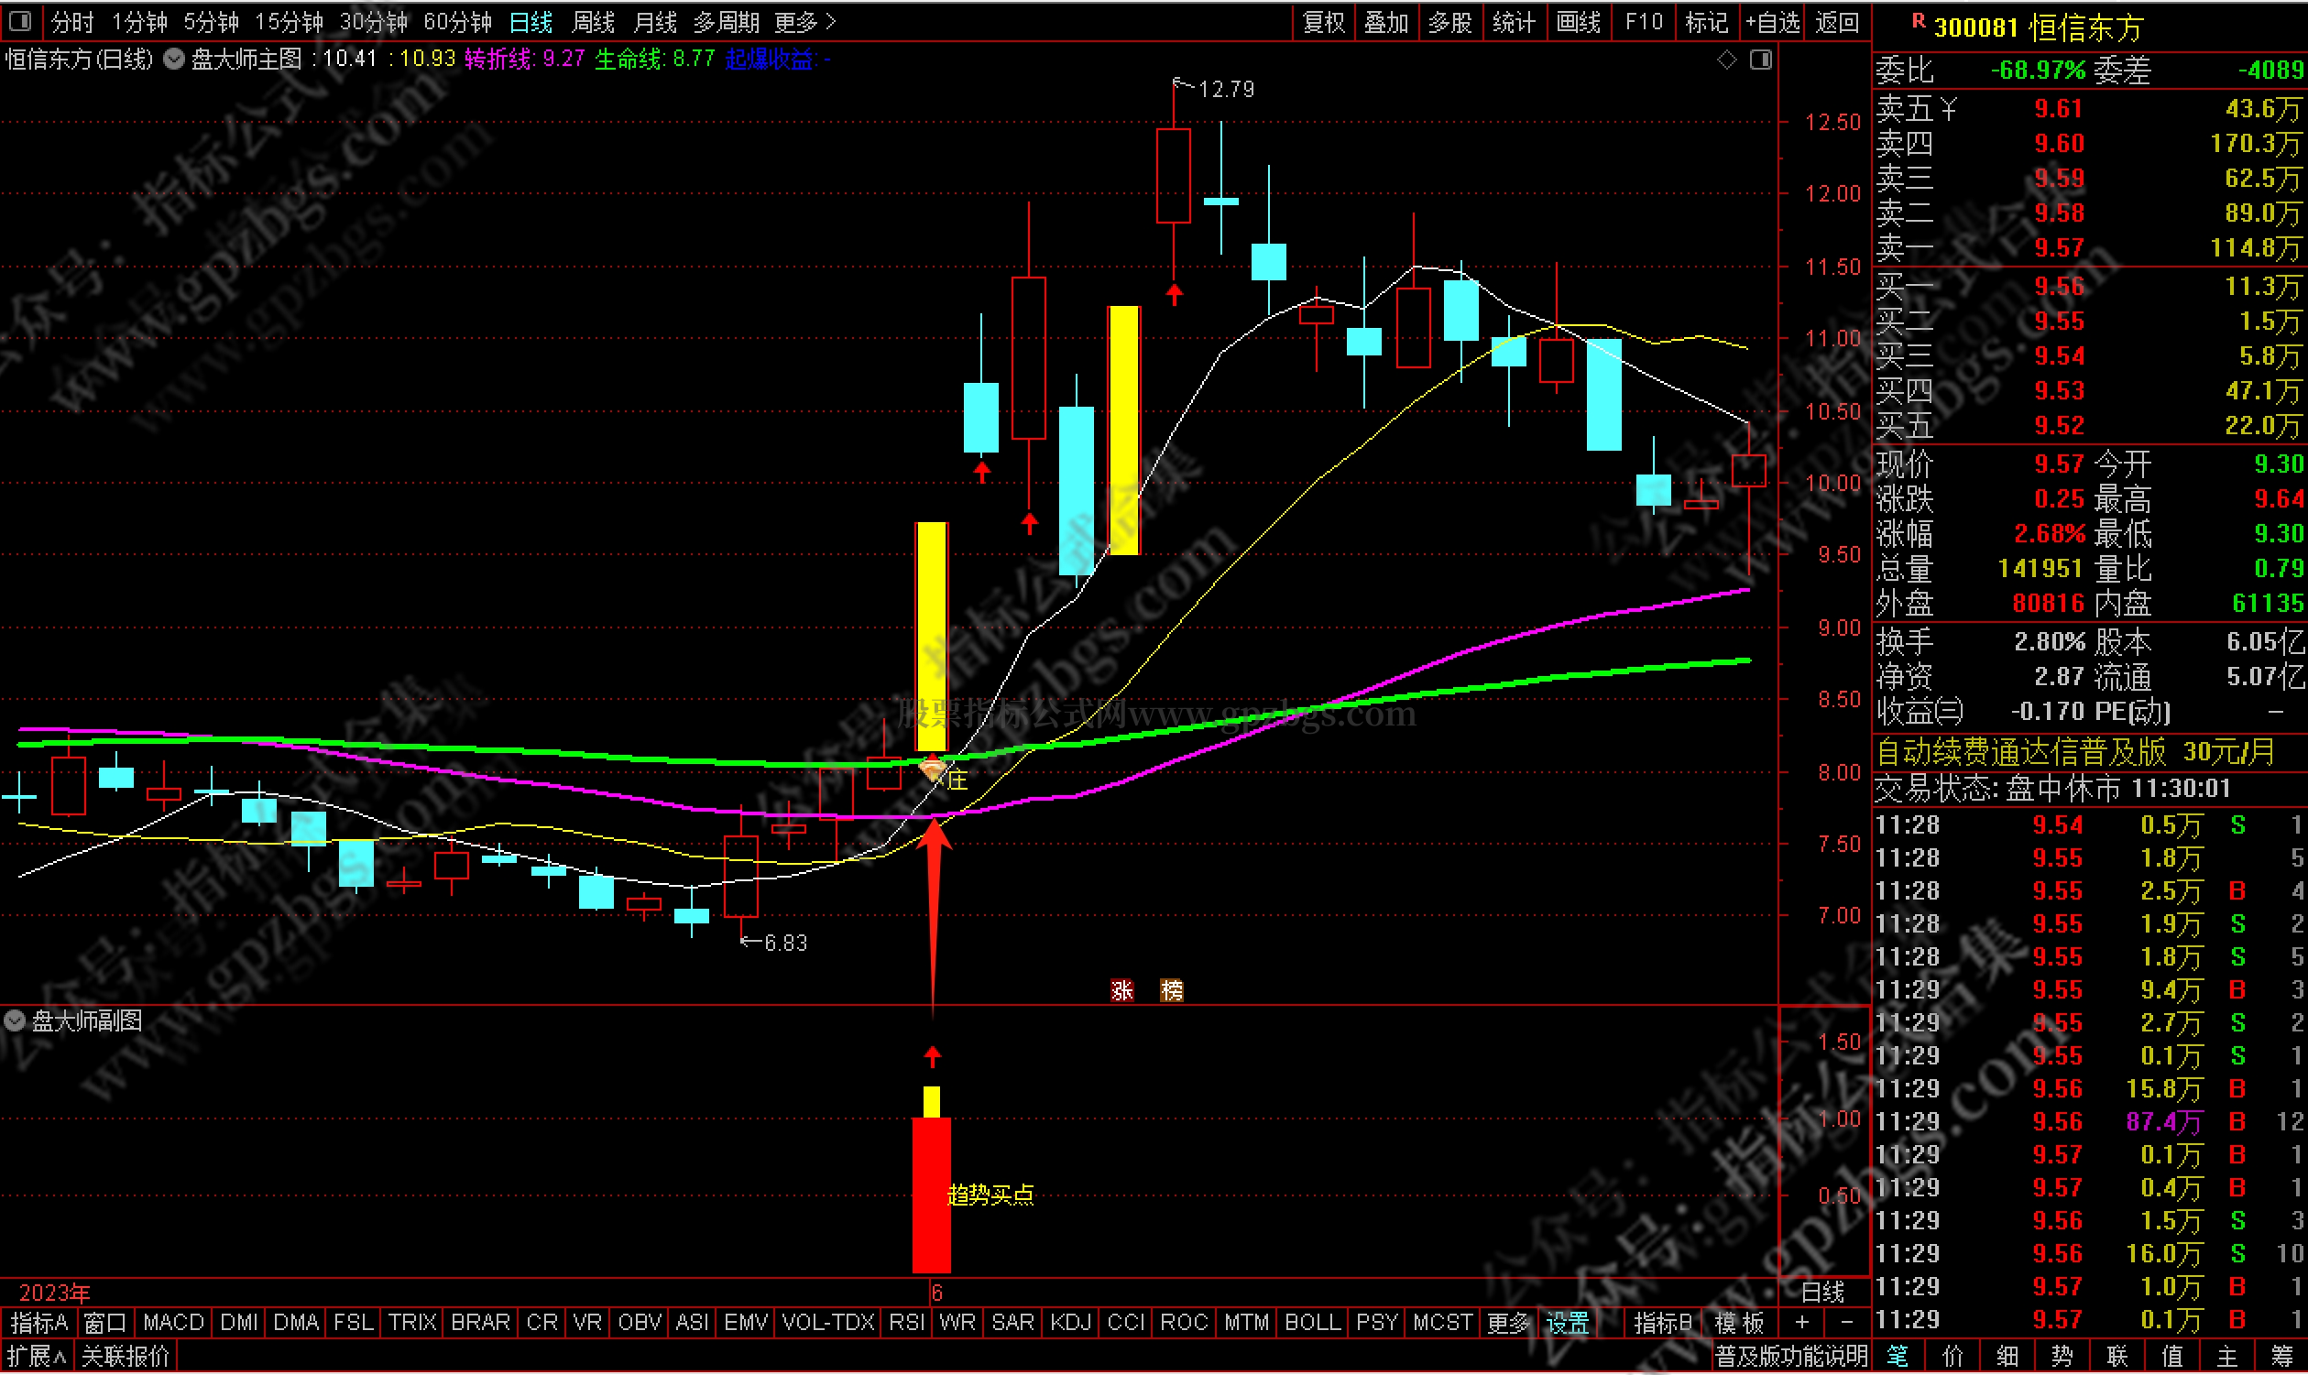
Task: Click the 画线 drawing tool button
Action: click(x=1578, y=22)
